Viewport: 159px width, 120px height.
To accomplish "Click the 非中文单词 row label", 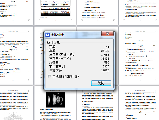I will pyautogui.click(x=57, y=66).
